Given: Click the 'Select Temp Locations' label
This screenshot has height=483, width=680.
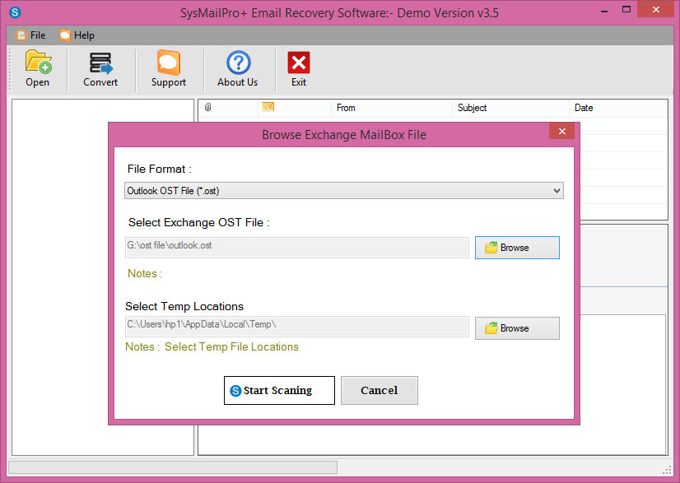Looking at the screenshot, I should [x=184, y=307].
